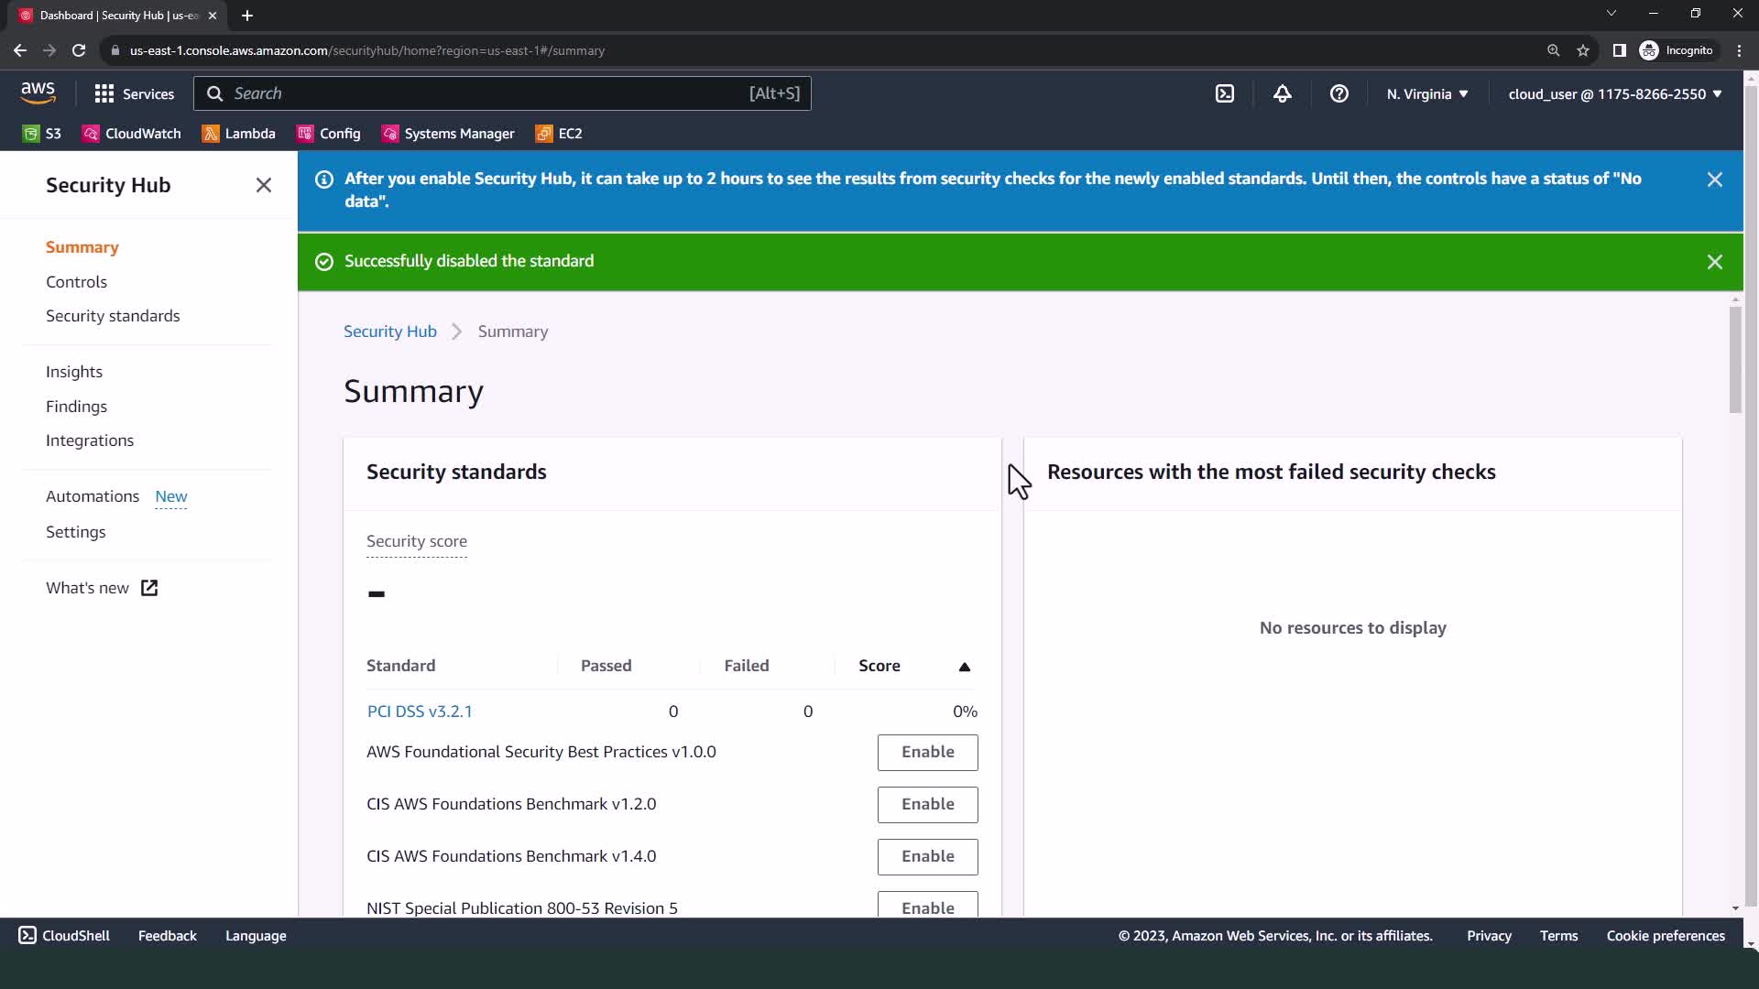Enable AWS Foundational Security Best Practices
Screen dimensions: 1759x989
pos(927,752)
